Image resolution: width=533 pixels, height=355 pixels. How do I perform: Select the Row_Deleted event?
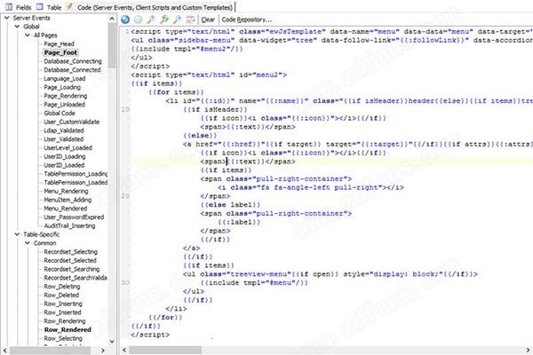click(x=61, y=295)
